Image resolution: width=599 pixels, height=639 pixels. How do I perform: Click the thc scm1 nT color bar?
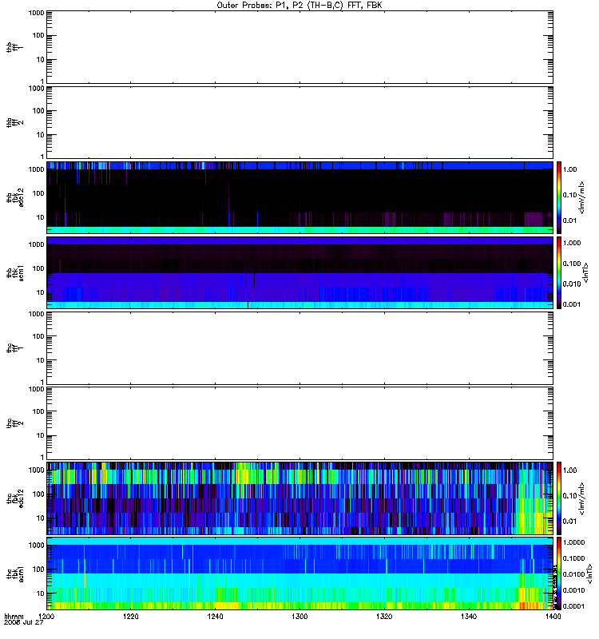pos(559,574)
